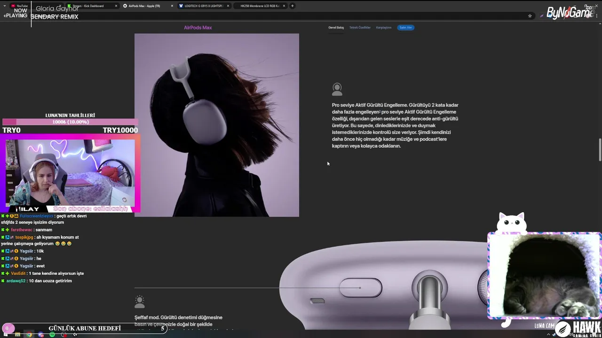Click the noise cancellation person icon
Viewport: 602px width, 338px height.
[x=337, y=89]
